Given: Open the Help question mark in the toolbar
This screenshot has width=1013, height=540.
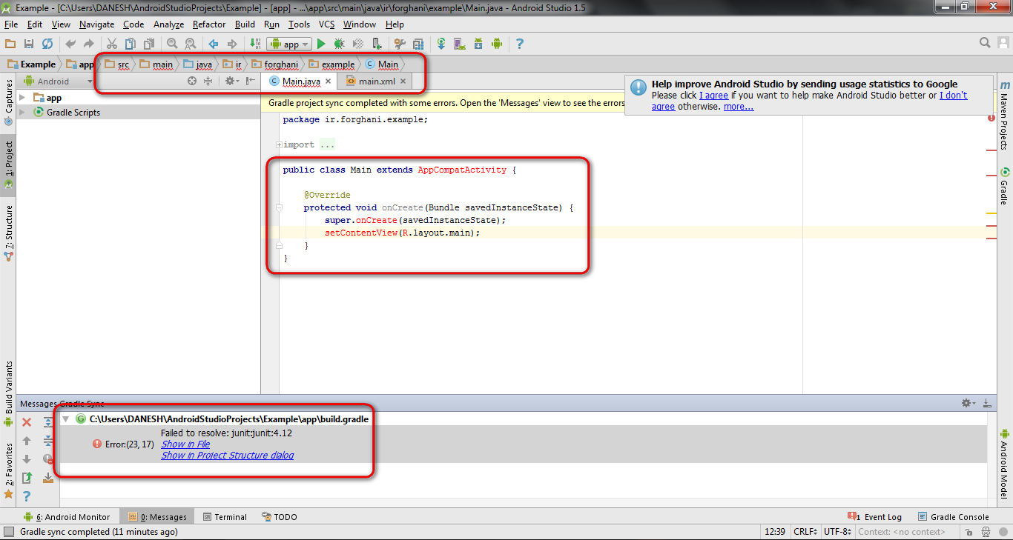Looking at the screenshot, I should click(519, 44).
